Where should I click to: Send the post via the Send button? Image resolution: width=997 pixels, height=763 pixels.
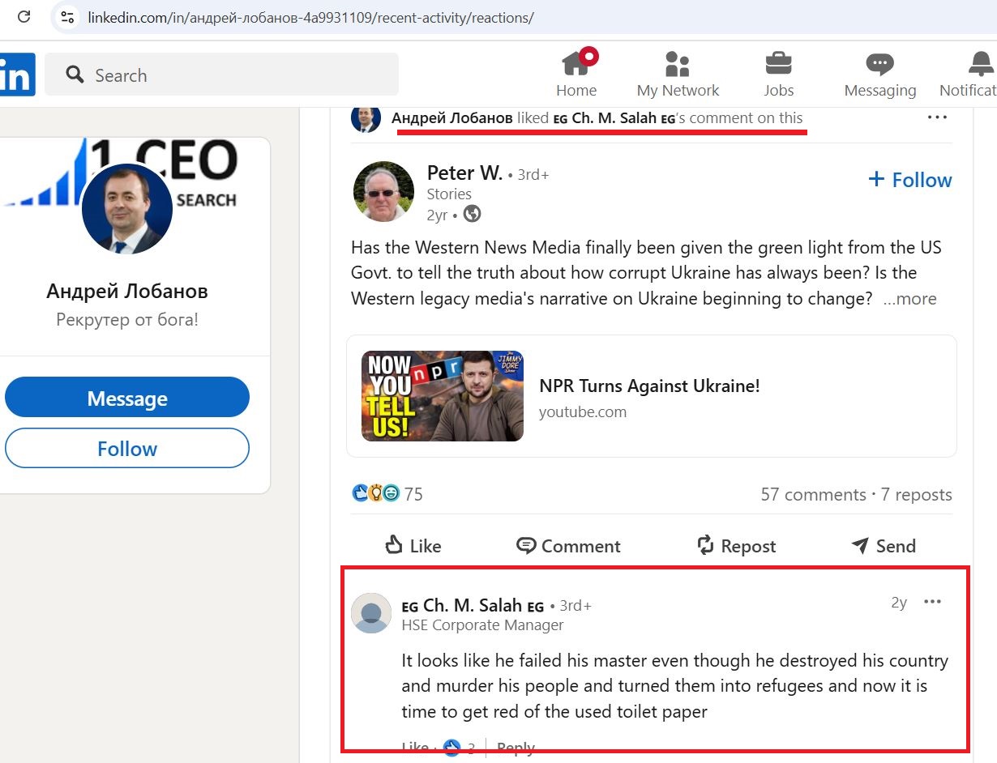pos(884,546)
